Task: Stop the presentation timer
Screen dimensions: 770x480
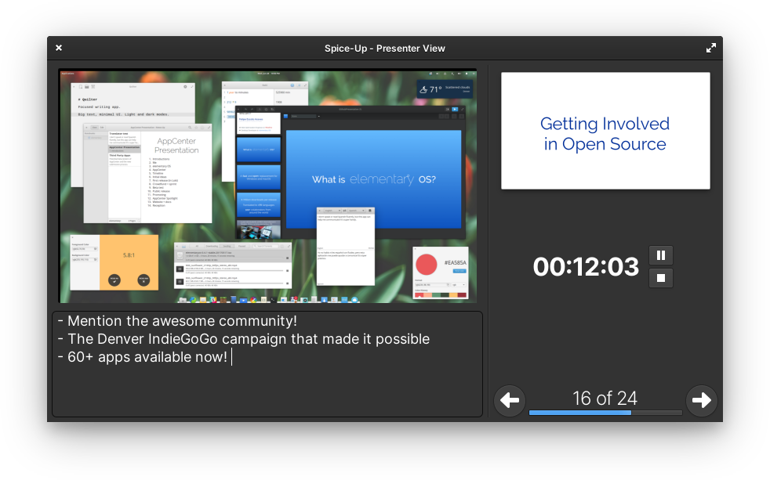Action: tap(661, 278)
